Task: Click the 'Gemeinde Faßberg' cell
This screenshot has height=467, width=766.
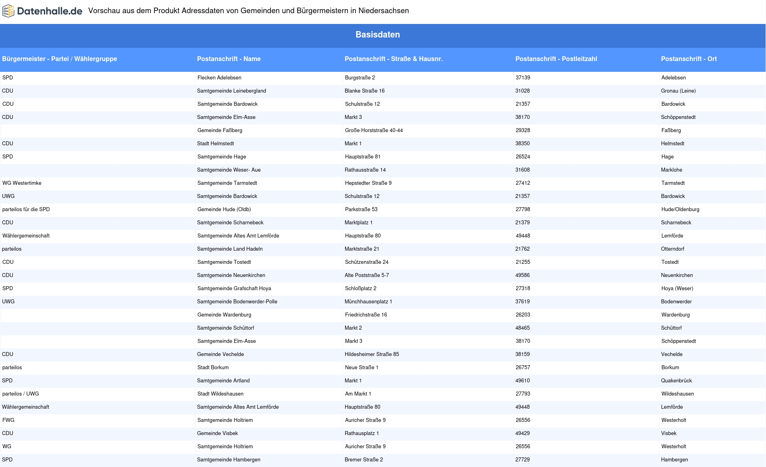Action: pos(269,131)
